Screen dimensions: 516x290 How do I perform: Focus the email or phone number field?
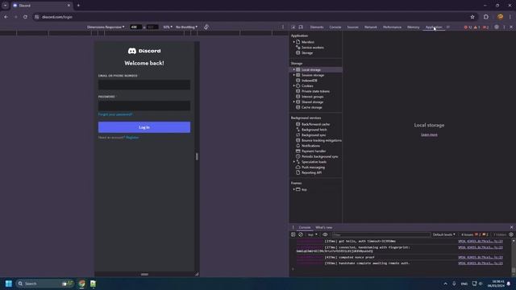[x=144, y=85]
